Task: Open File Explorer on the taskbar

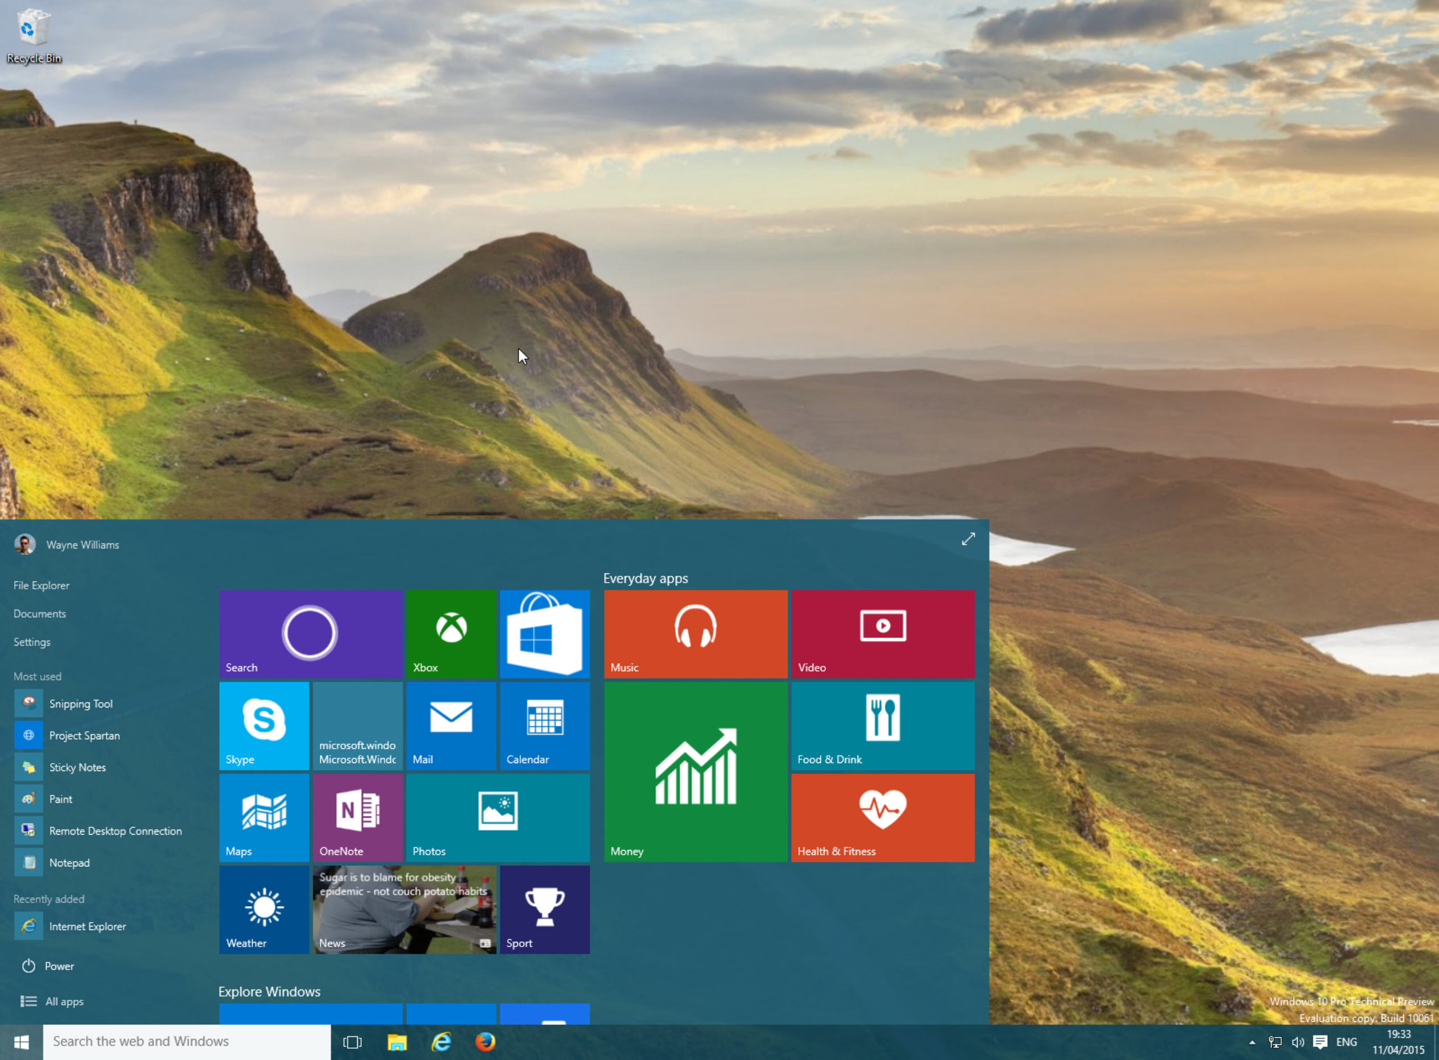Action: (398, 1042)
